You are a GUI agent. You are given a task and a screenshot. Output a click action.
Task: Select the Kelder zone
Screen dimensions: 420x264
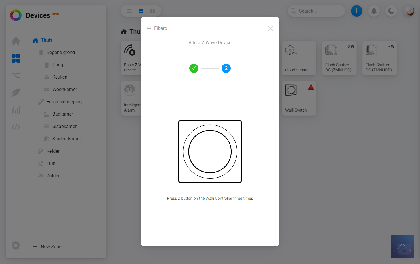(49, 151)
